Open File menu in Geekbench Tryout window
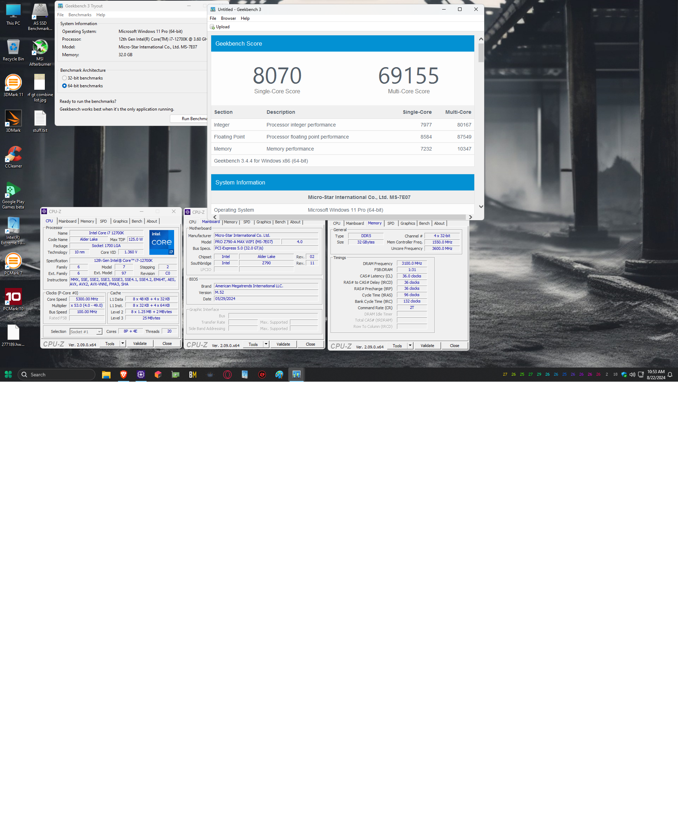The height and width of the screenshot is (817, 678). coord(60,15)
